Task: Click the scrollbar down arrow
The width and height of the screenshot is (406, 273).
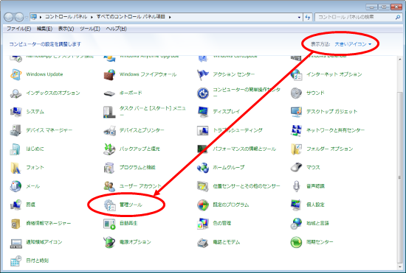Action: click(x=400, y=267)
